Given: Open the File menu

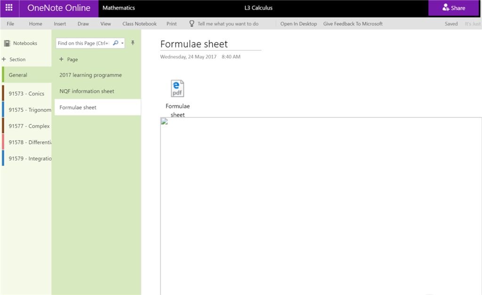Looking at the screenshot, I should (x=10, y=24).
